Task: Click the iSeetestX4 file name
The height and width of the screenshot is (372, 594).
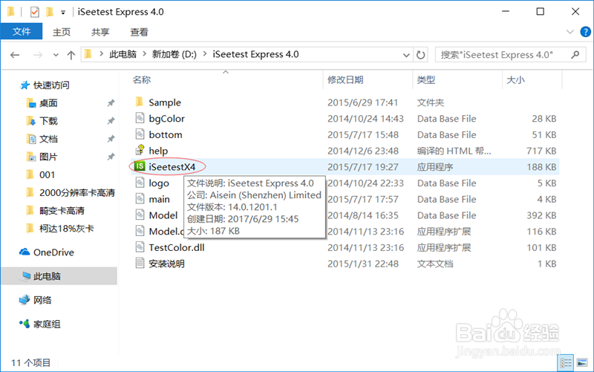Action: pos(172,166)
